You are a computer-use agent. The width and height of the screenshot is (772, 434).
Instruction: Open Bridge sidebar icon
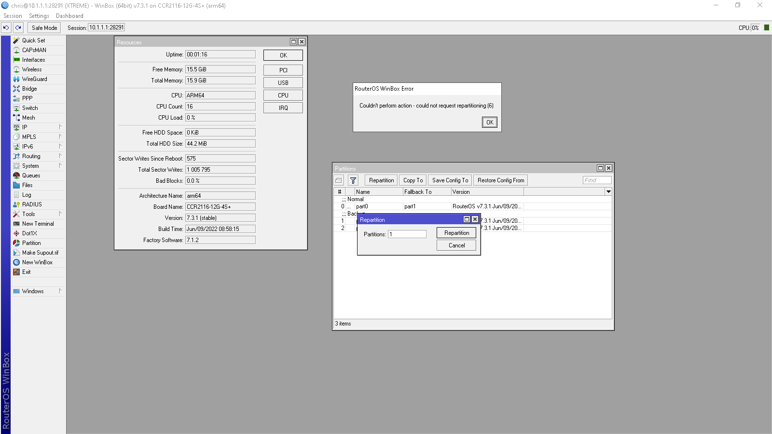click(16, 89)
